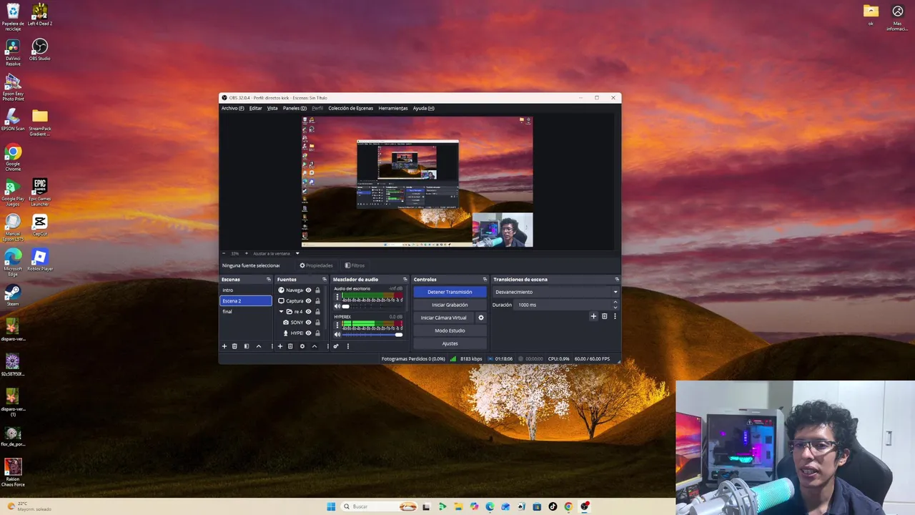Open the Editar menu

[x=255, y=108]
